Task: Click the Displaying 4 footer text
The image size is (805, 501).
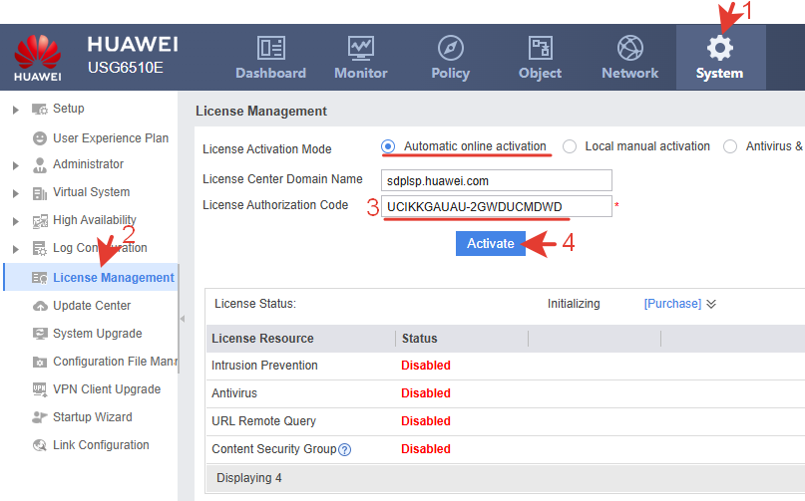Action: pos(249,478)
